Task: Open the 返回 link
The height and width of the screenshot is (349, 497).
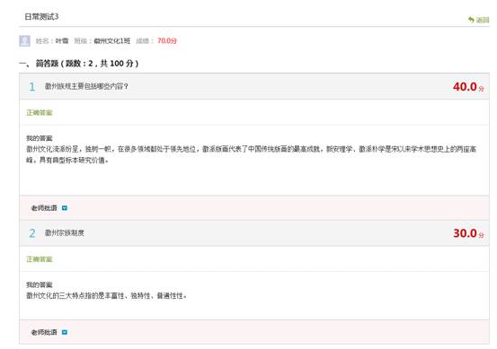Action: pos(483,21)
